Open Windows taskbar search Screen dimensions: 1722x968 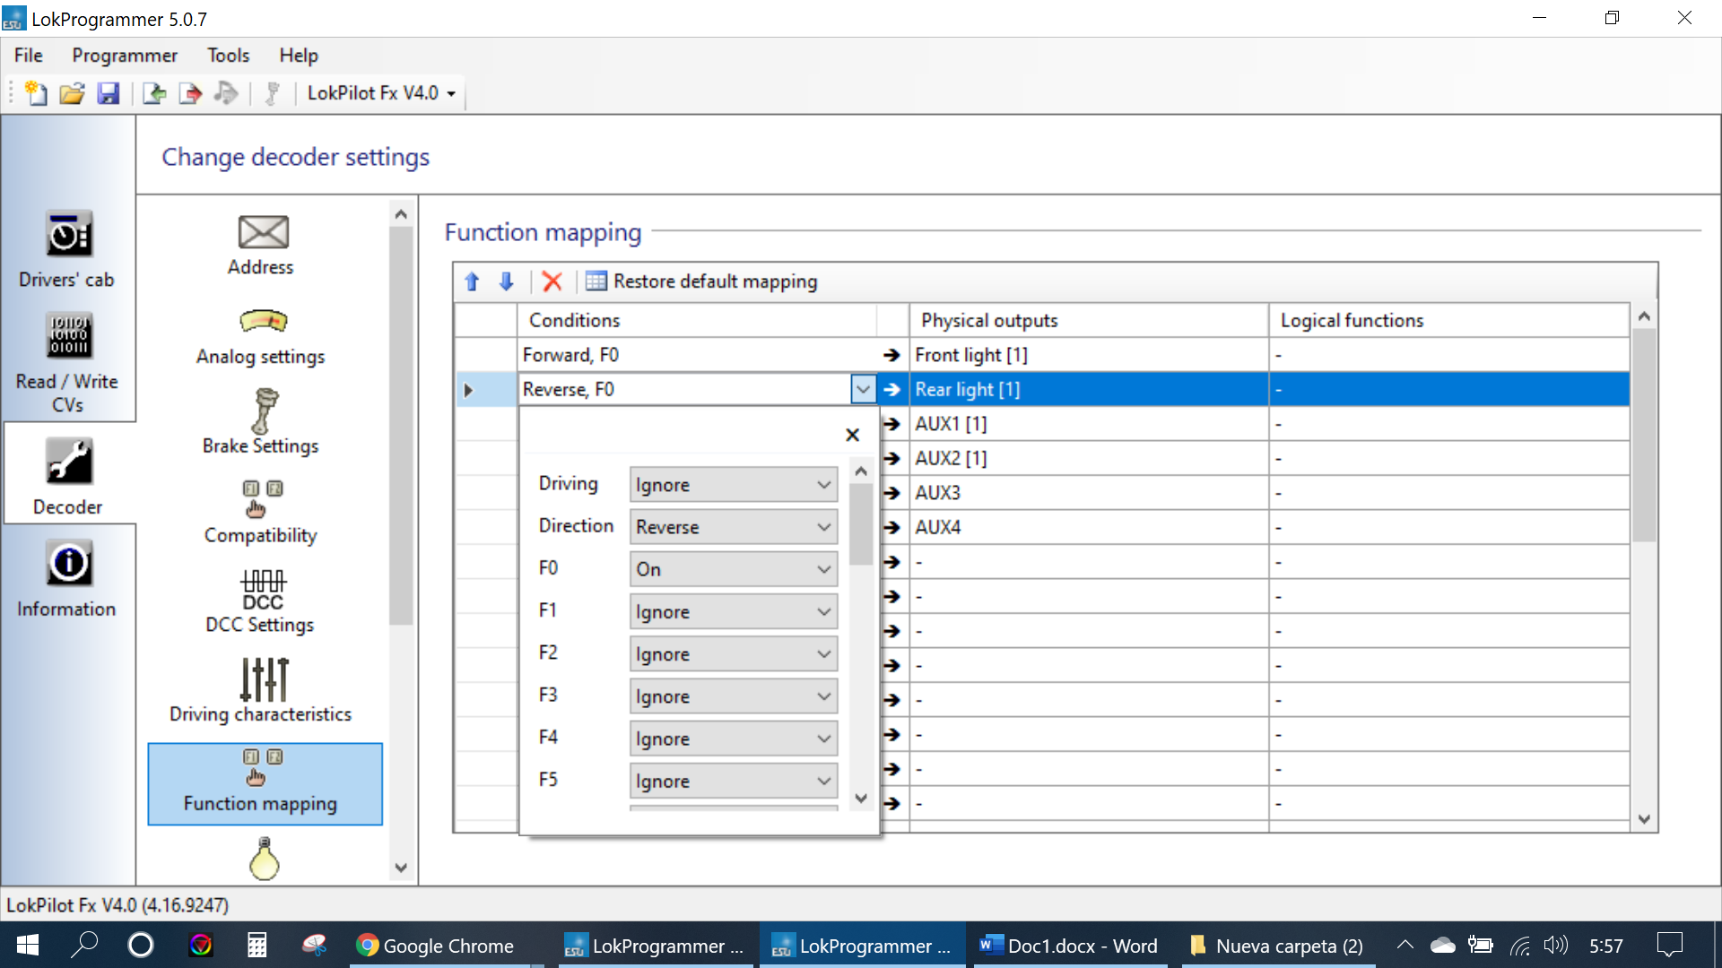[84, 946]
